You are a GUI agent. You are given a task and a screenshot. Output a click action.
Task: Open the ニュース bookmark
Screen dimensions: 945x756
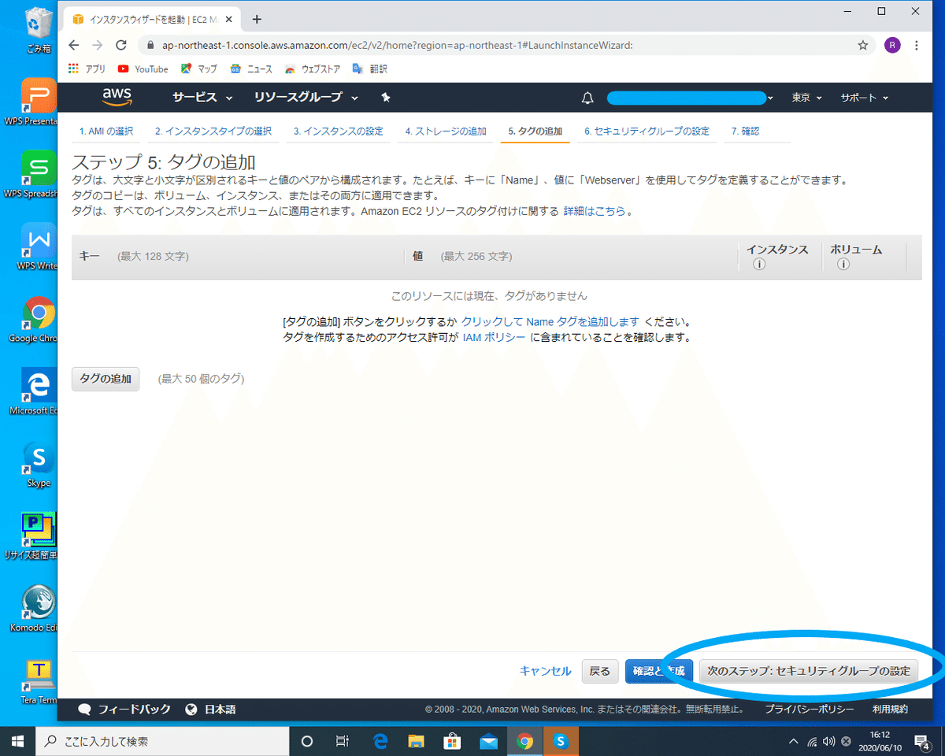tap(251, 69)
